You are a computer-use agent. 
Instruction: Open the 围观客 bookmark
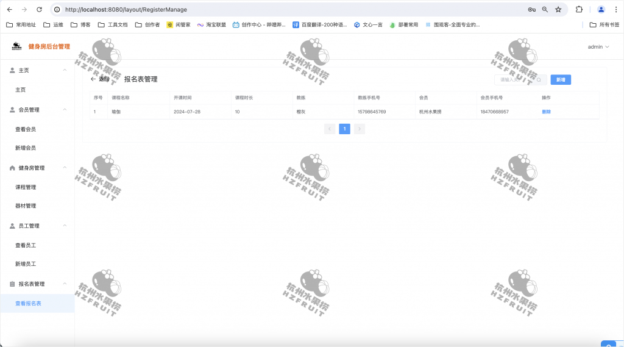pyautogui.click(x=453, y=25)
